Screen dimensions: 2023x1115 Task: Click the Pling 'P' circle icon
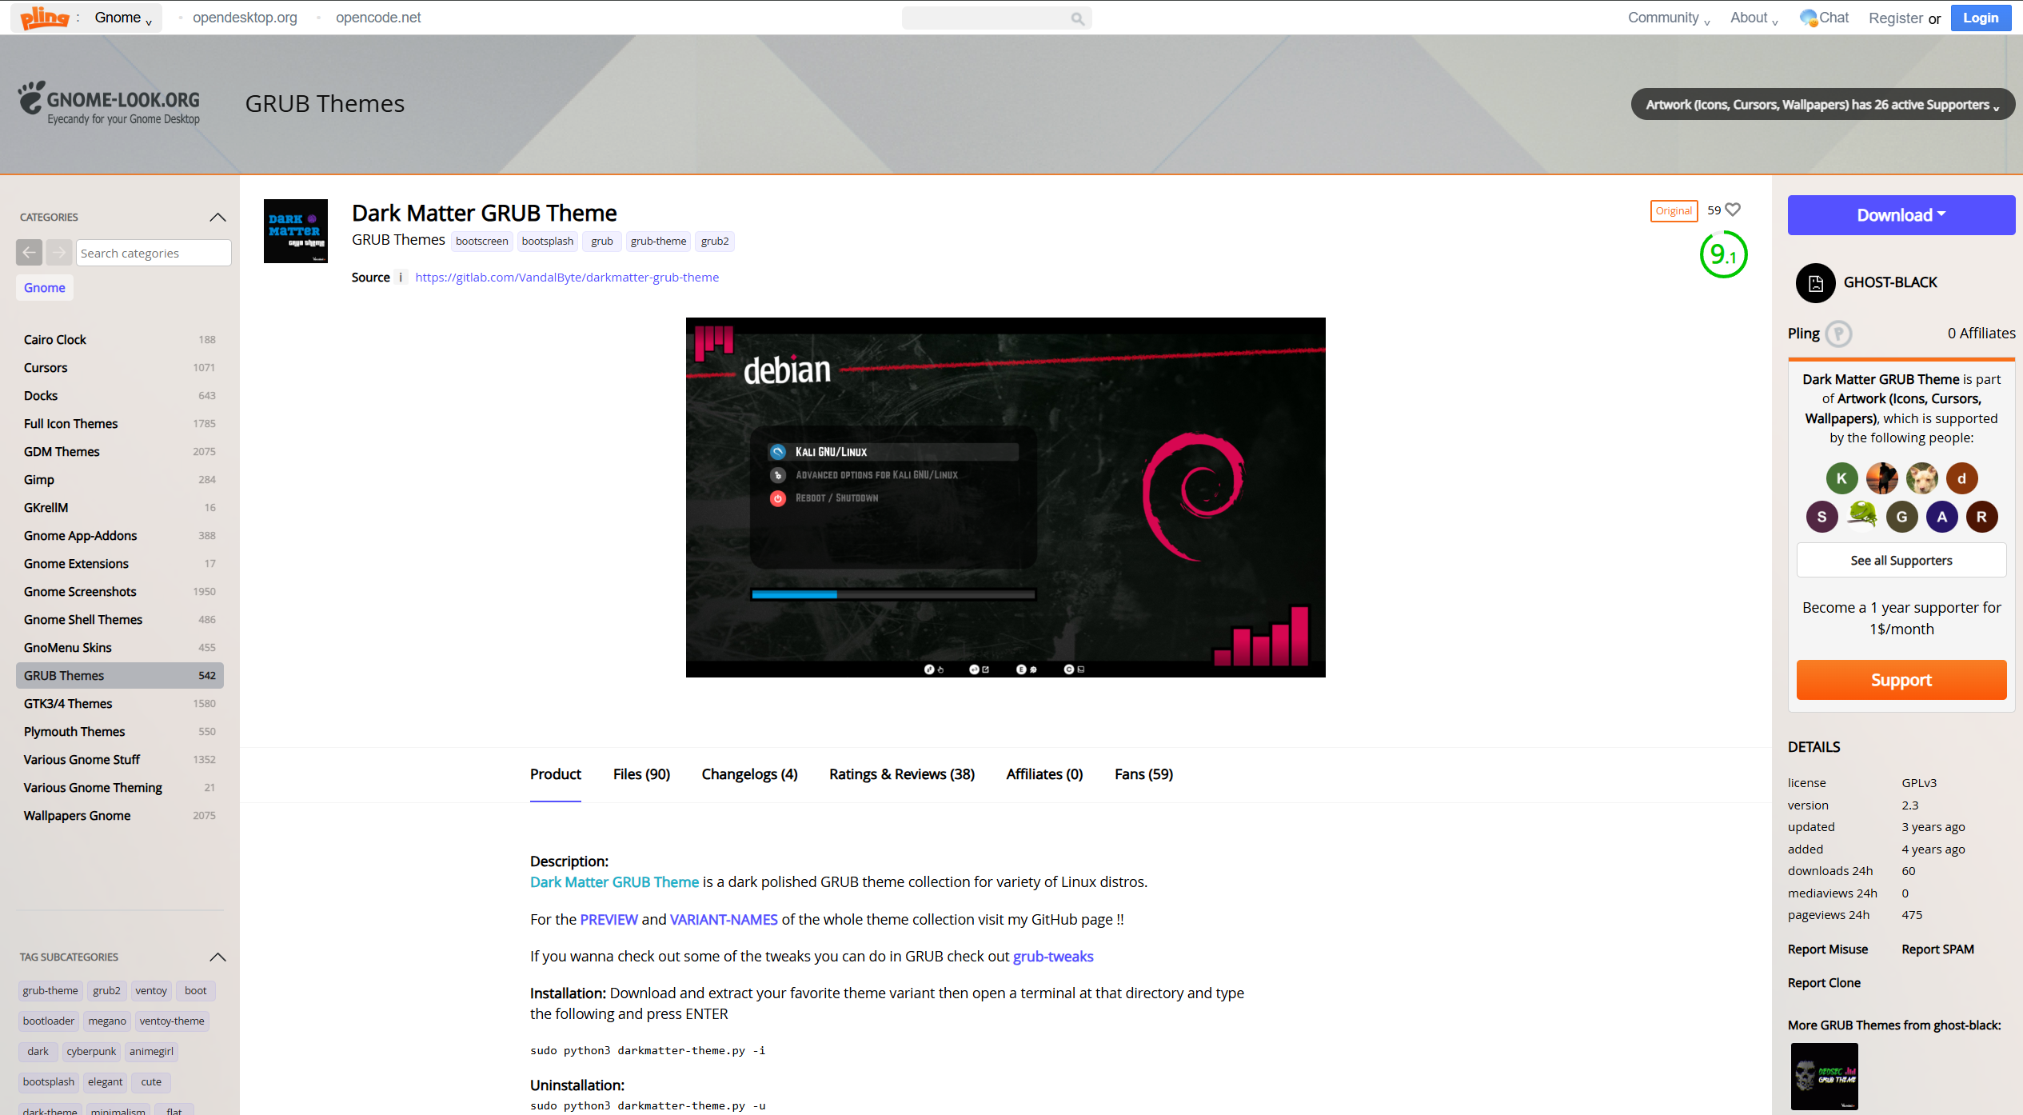[x=1838, y=334]
